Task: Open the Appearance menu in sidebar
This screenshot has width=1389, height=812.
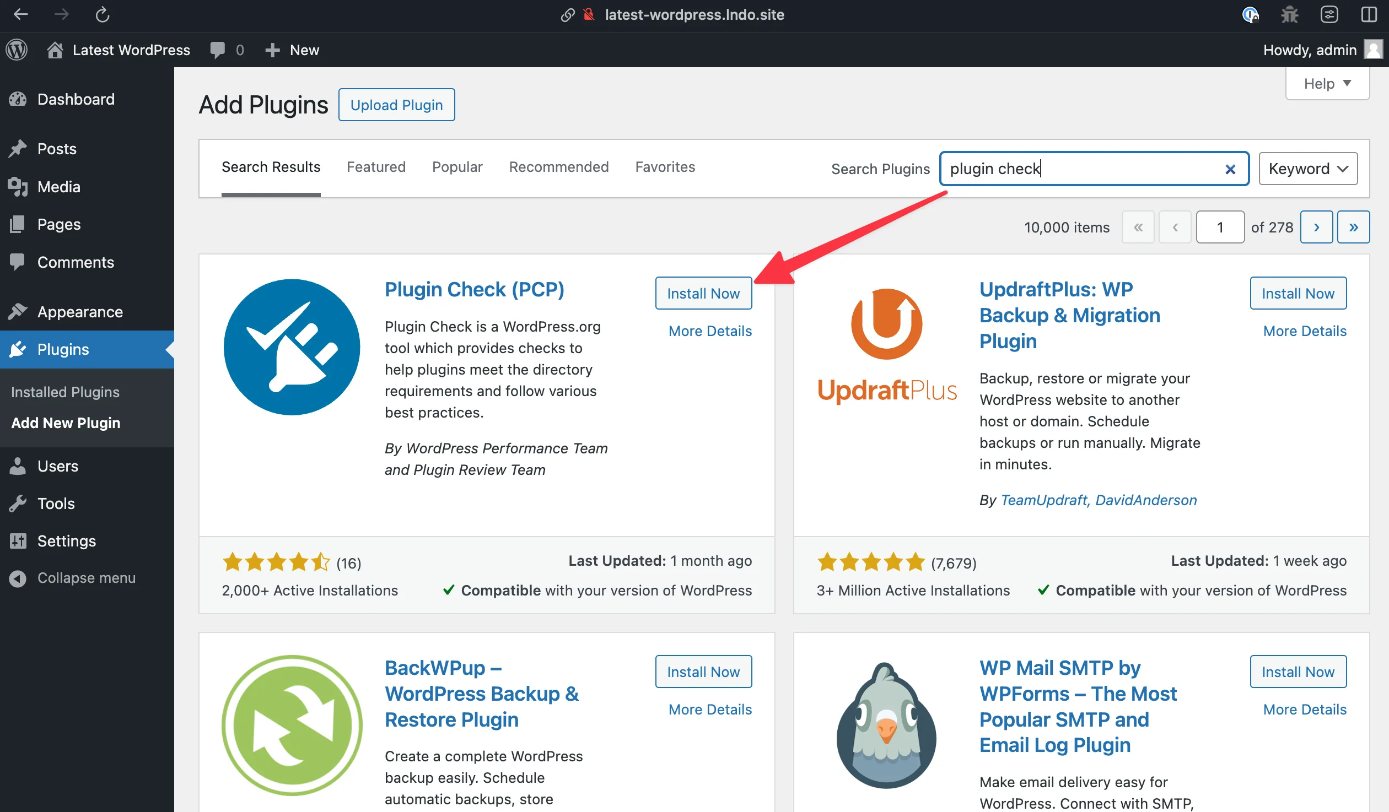Action: pyautogui.click(x=80, y=312)
